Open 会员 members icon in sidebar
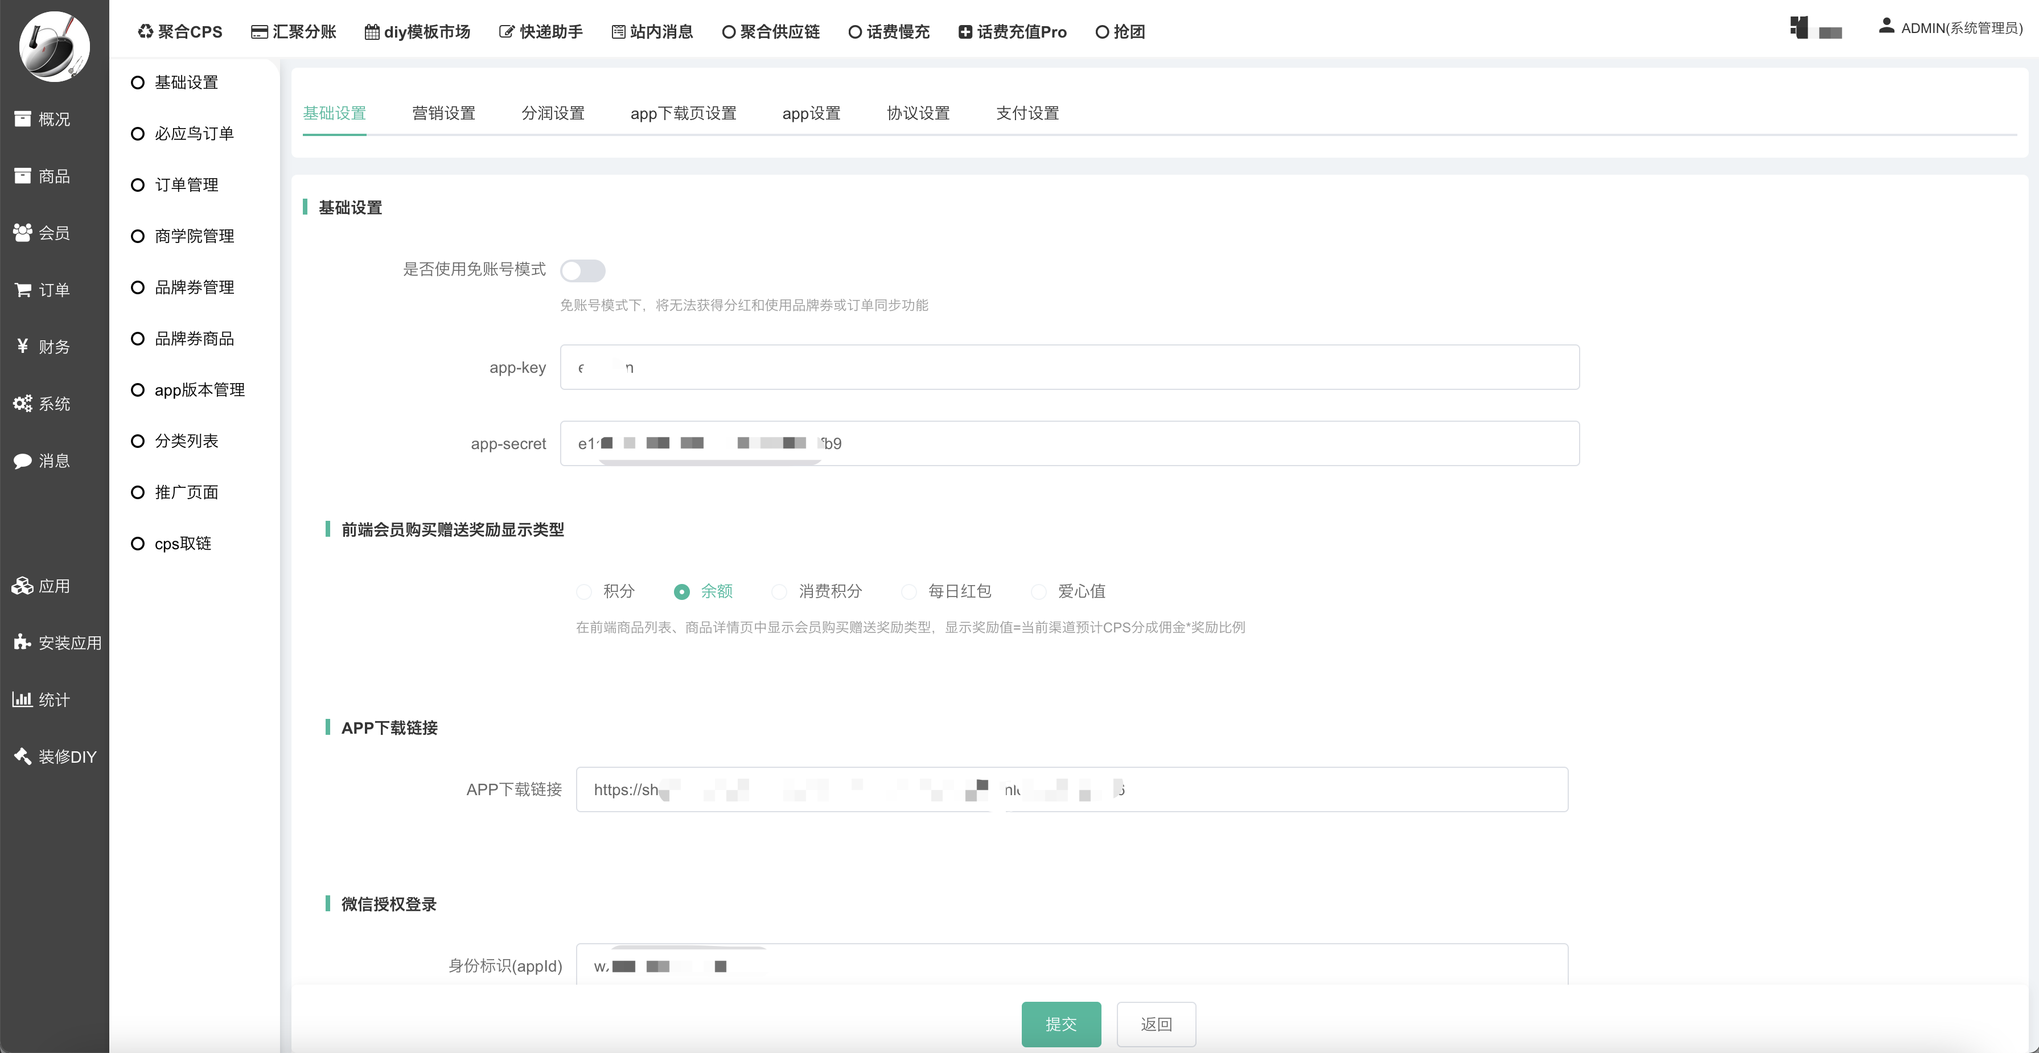The width and height of the screenshot is (2039, 1053). [23, 233]
